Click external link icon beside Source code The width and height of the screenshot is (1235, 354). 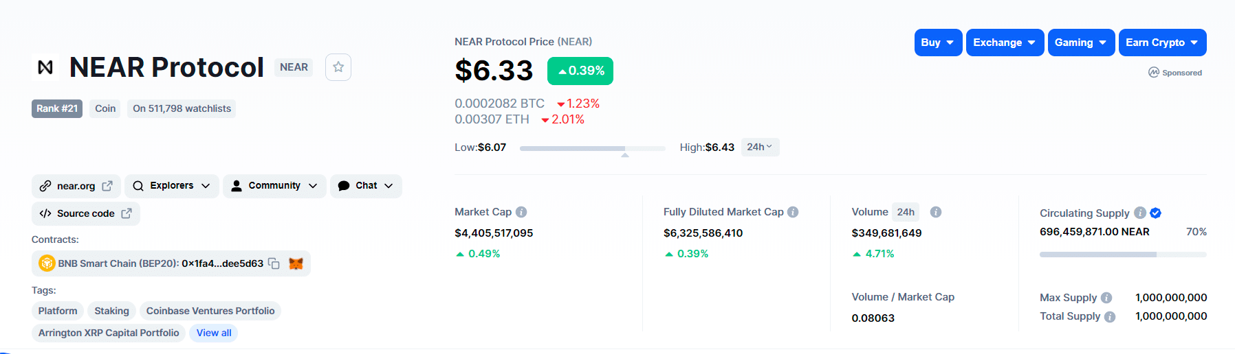pos(127,213)
